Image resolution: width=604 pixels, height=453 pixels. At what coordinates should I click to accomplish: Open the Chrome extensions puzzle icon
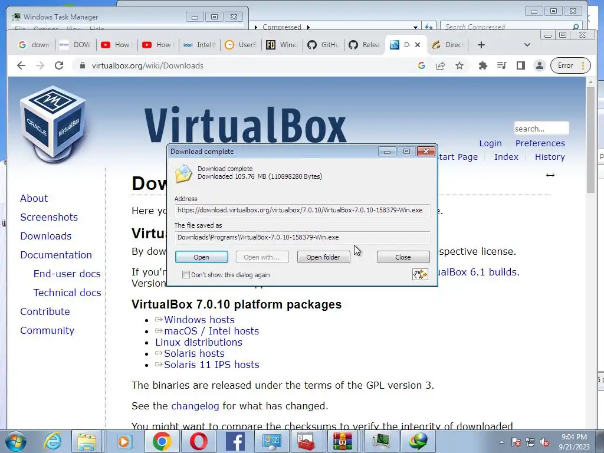(x=482, y=65)
